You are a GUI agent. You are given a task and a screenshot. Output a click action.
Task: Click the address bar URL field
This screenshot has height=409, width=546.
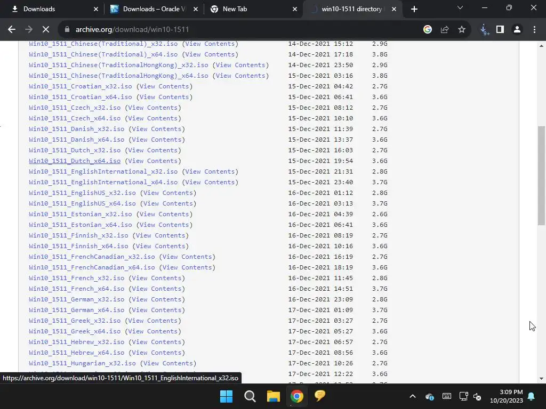coord(244,30)
